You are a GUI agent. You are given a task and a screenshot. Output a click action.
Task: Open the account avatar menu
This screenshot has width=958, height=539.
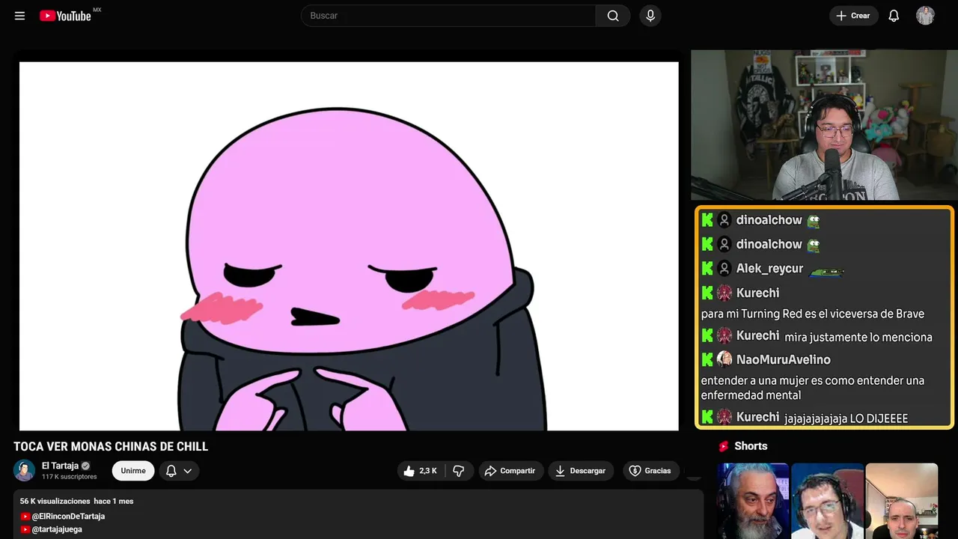click(926, 16)
